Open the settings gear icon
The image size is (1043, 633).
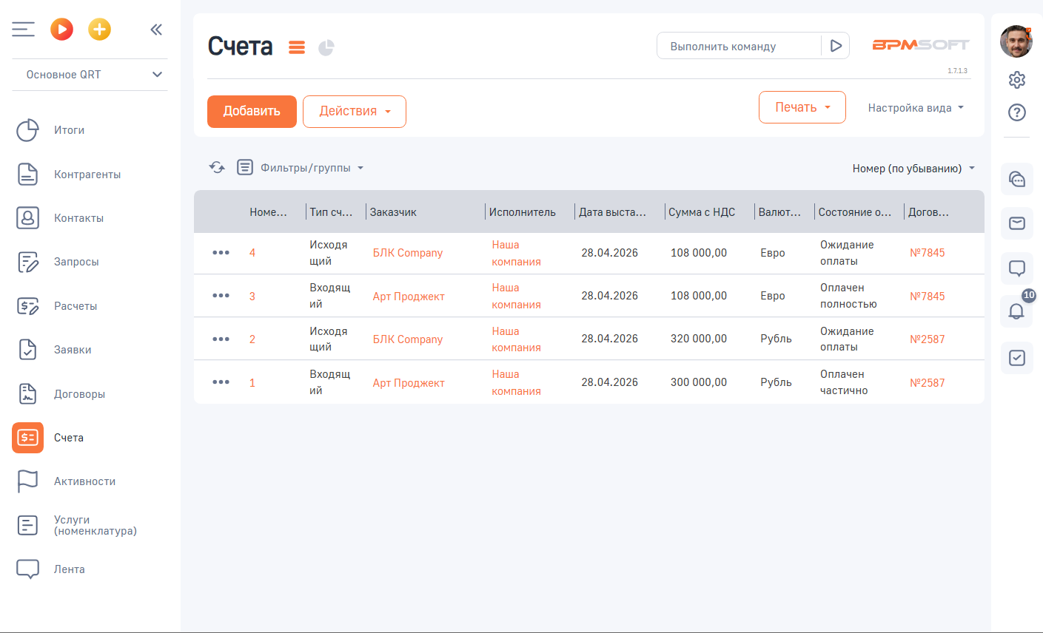pos(1016,80)
